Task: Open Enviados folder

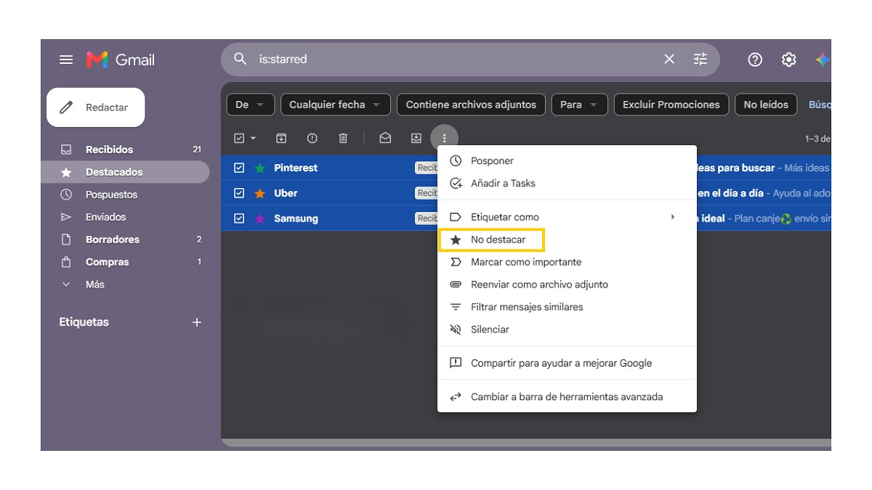Action: (125, 217)
